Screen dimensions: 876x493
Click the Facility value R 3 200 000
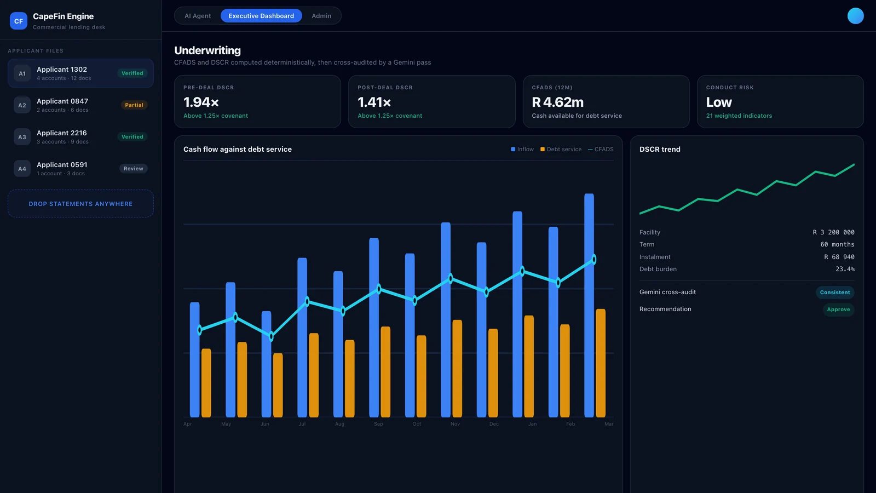pos(833,232)
